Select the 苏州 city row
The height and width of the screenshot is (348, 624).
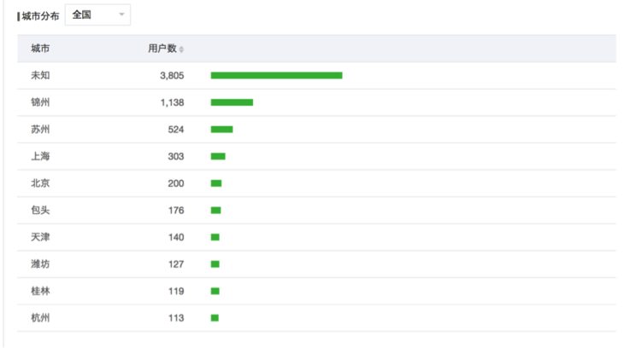tap(317, 130)
